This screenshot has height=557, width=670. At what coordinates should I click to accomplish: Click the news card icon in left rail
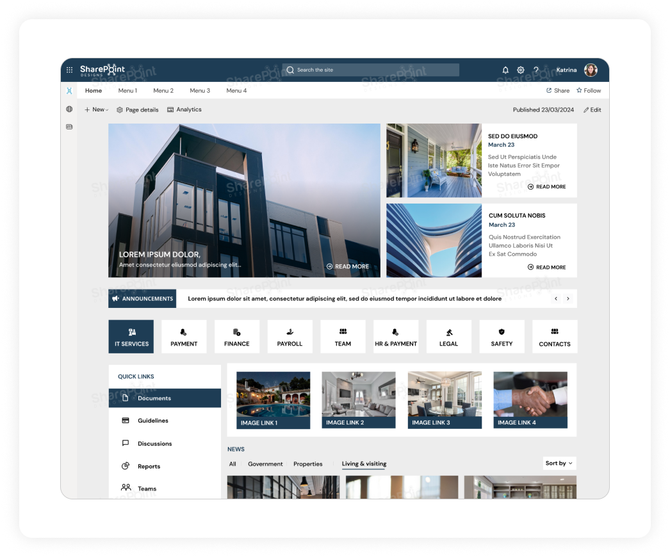(69, 127)
